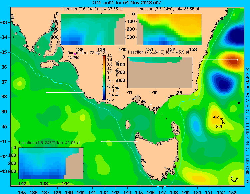250x194 pixels.
Task: Click the 135 longitude axis label
Action: (22, 192)
